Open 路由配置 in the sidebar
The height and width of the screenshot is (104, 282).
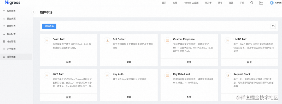(x=16, y=34)
